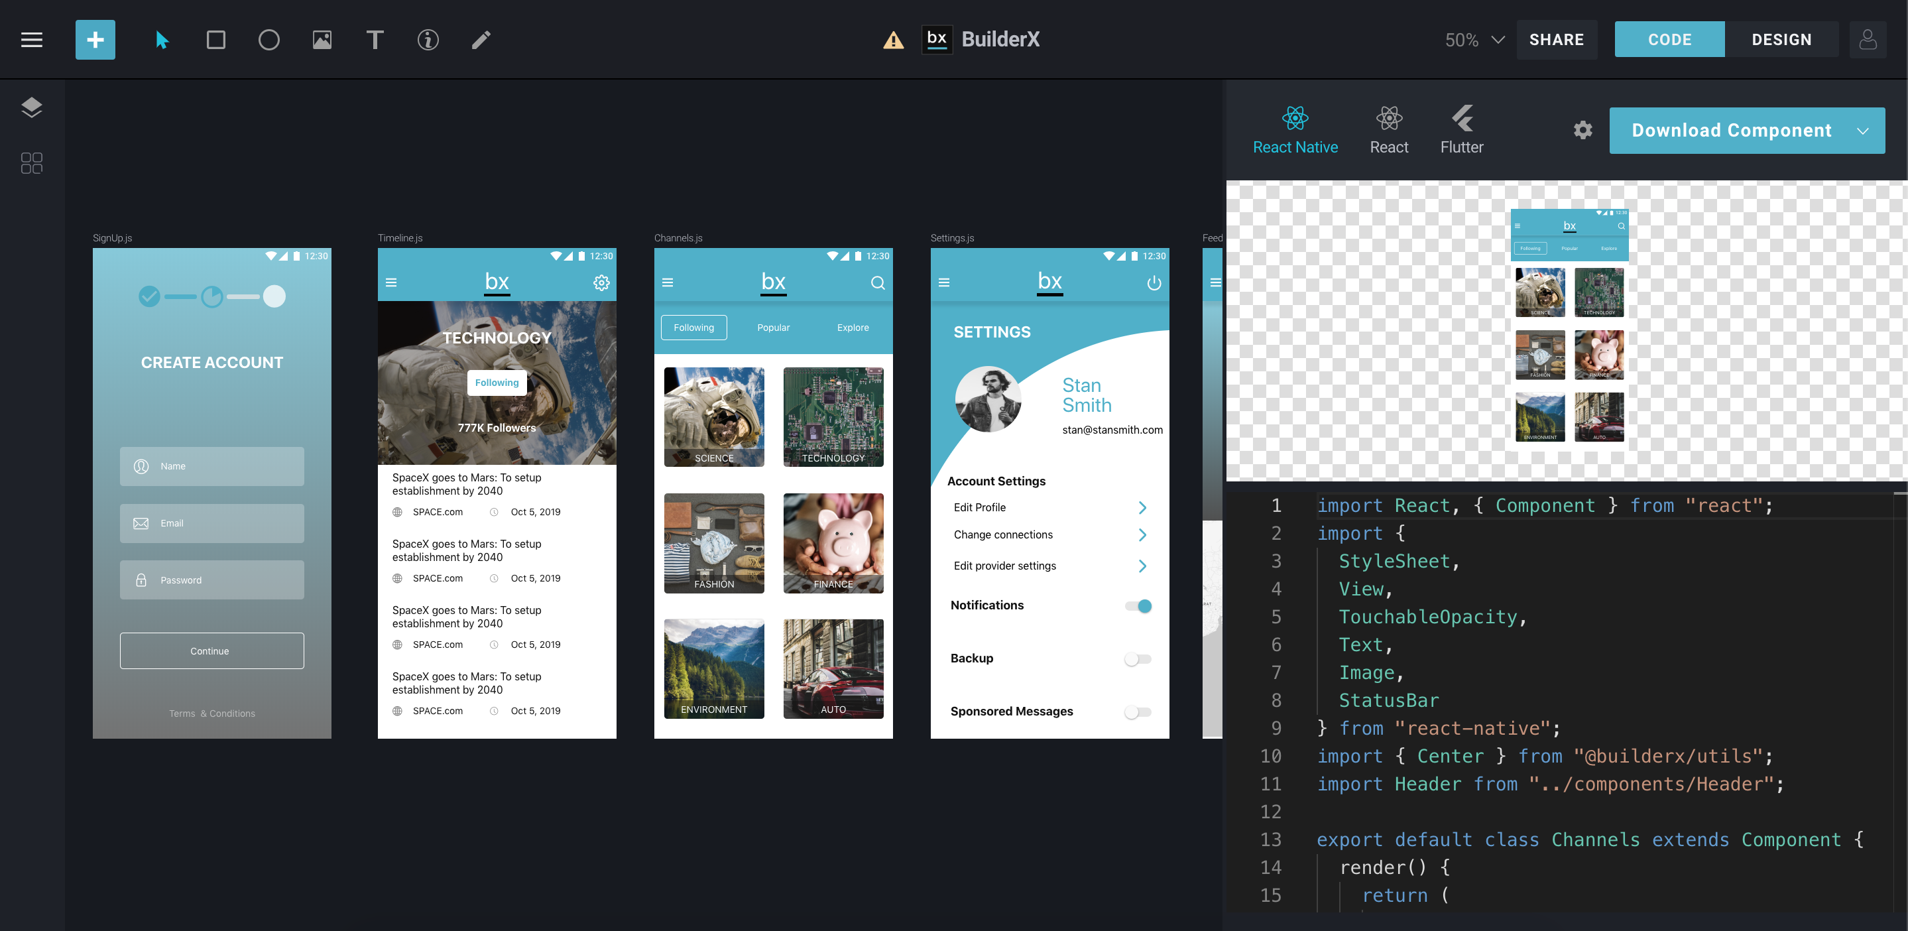The image size is (1908, 931).
Task: Click the Following tab in Channels screen
Action: [x=693, y=328]
